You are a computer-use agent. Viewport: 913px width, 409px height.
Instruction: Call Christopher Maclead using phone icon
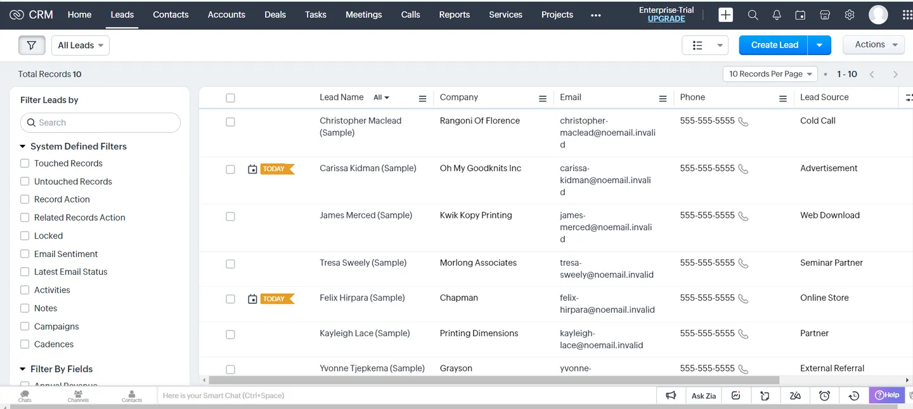point(743,122)
